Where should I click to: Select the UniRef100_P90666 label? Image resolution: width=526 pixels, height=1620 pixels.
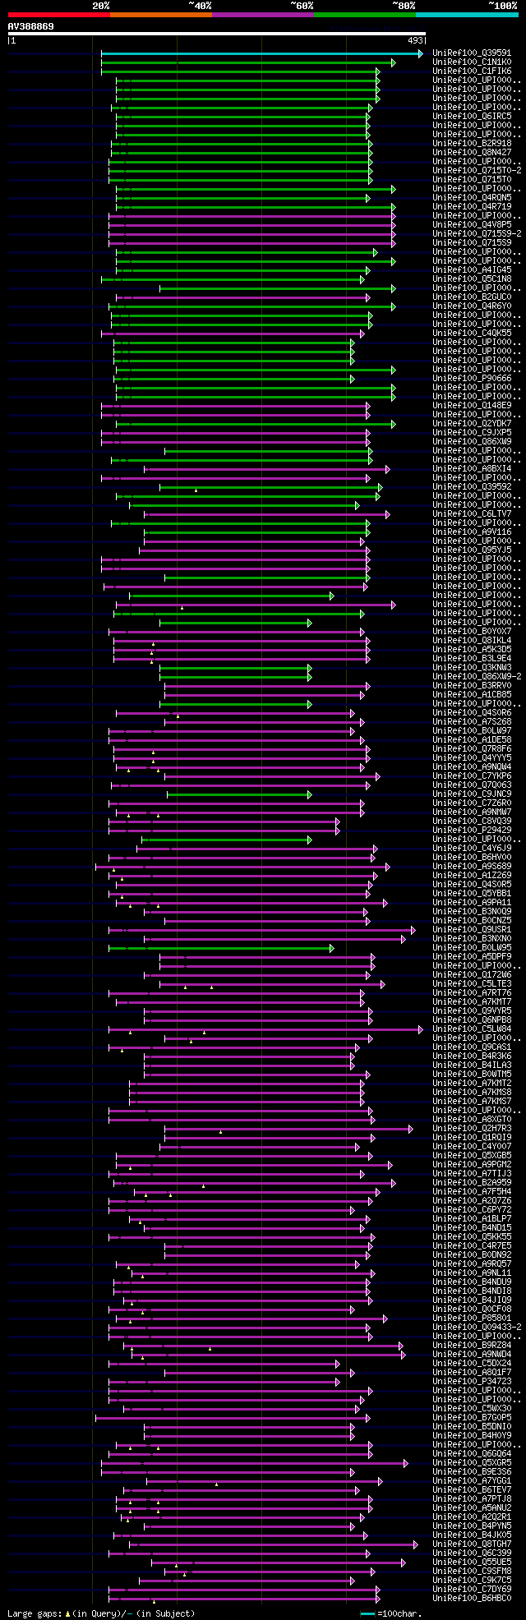472,379
